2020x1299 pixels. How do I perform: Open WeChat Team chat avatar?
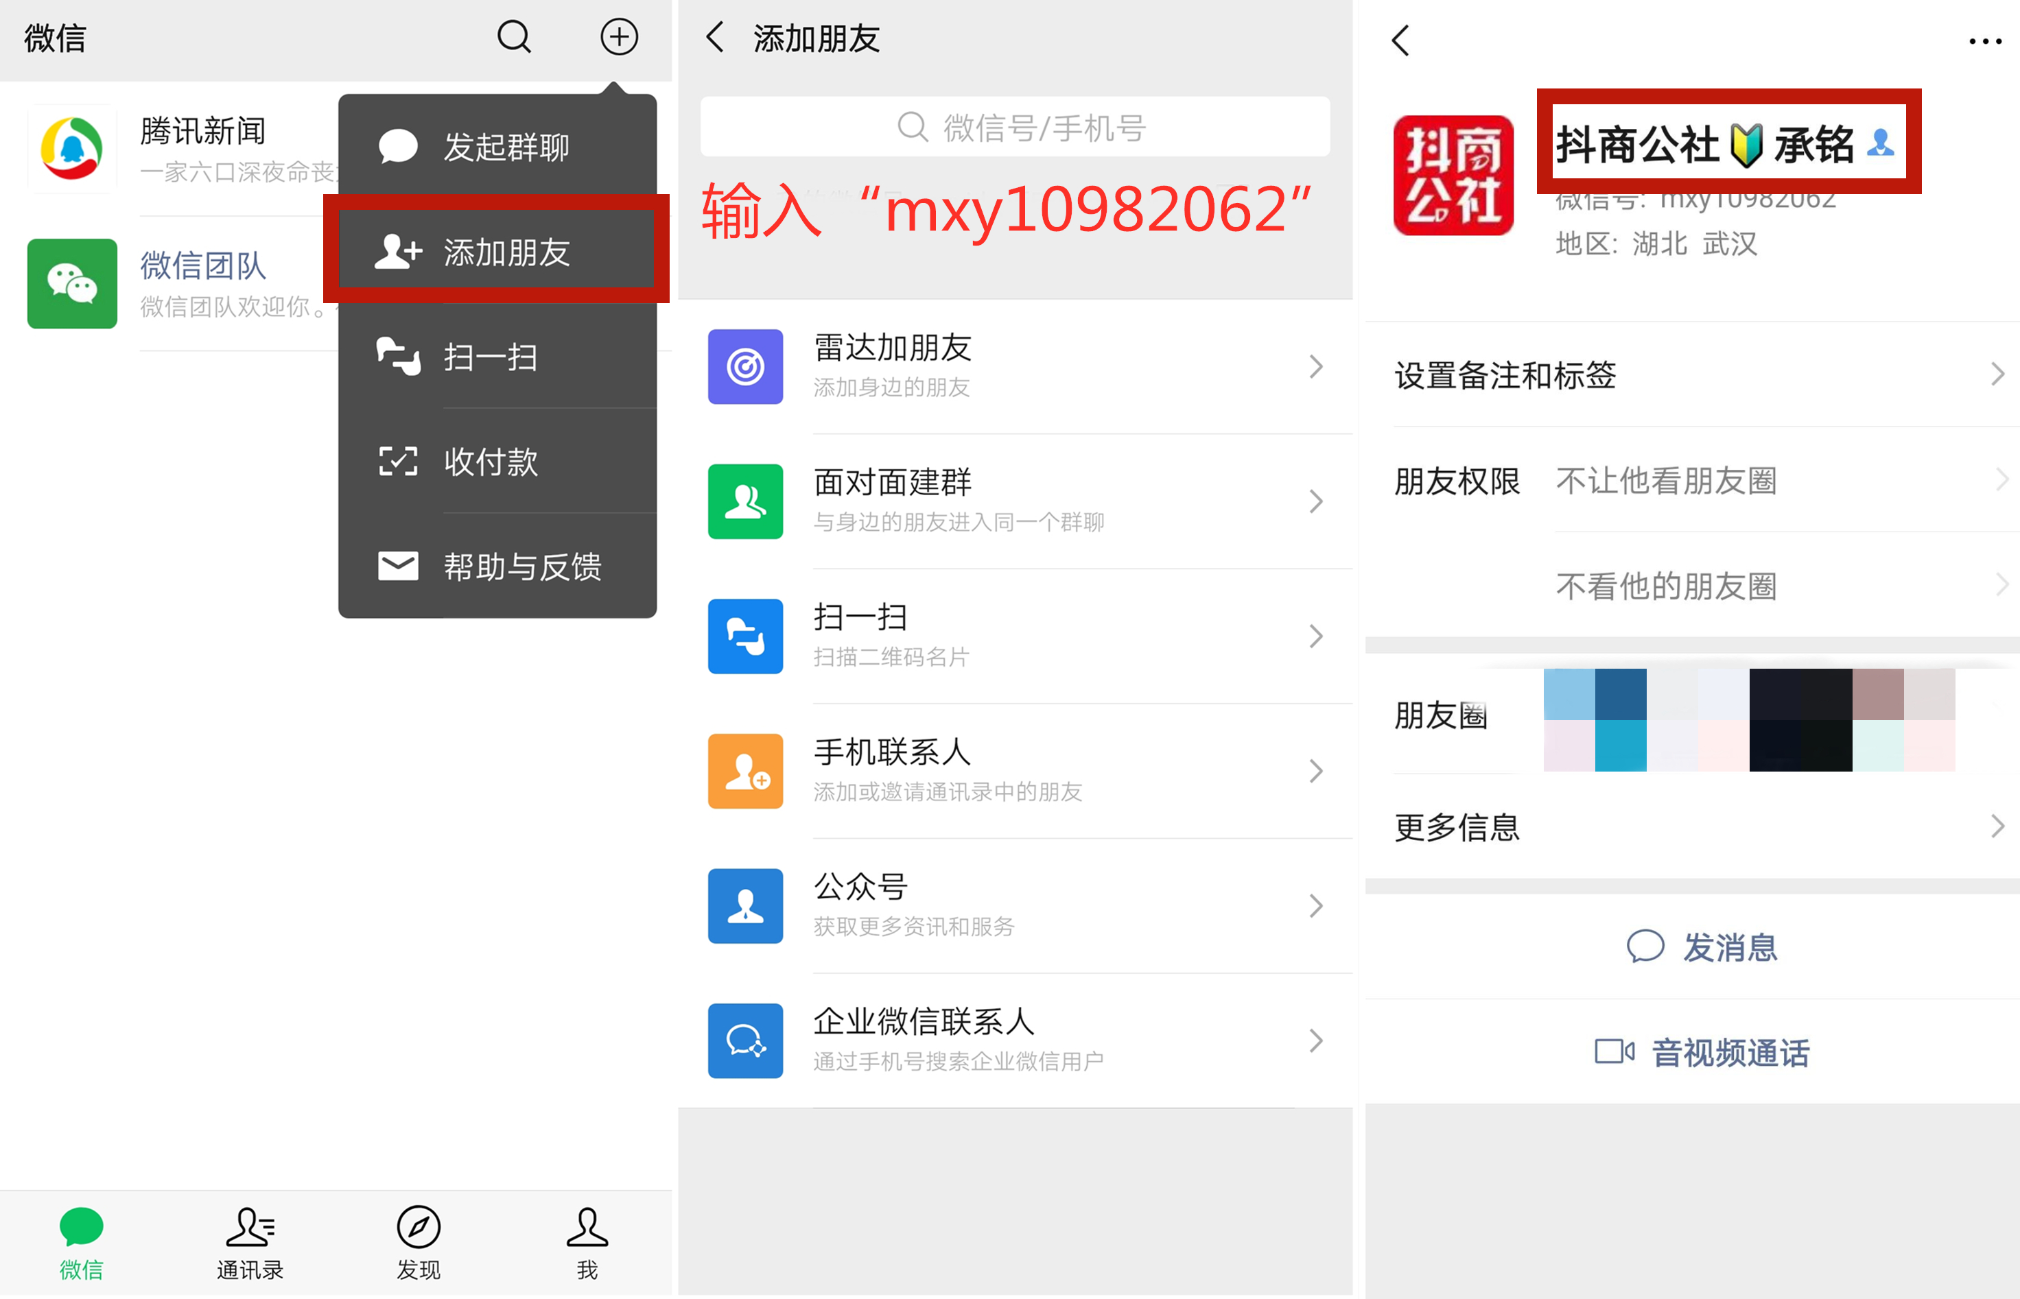[x=72, y=283]
